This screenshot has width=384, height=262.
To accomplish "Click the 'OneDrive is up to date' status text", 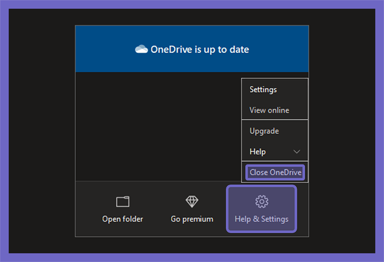I will (200, 50).
